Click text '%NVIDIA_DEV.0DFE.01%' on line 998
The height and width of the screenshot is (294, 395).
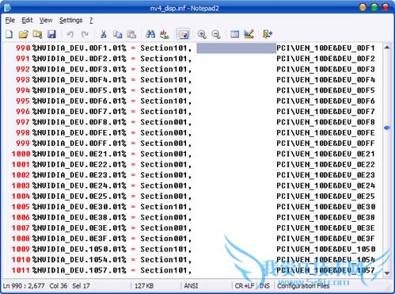pyautogui.click(x=79, y=132)
